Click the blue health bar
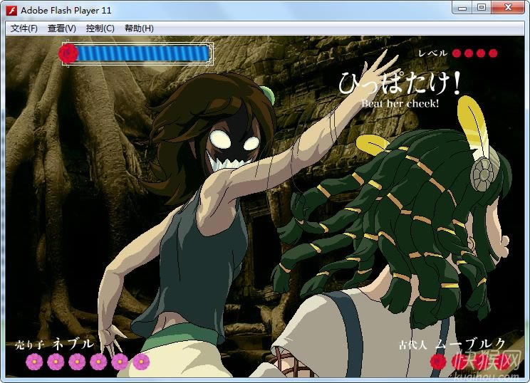The image size is (530, 383). tap(143, 53)
